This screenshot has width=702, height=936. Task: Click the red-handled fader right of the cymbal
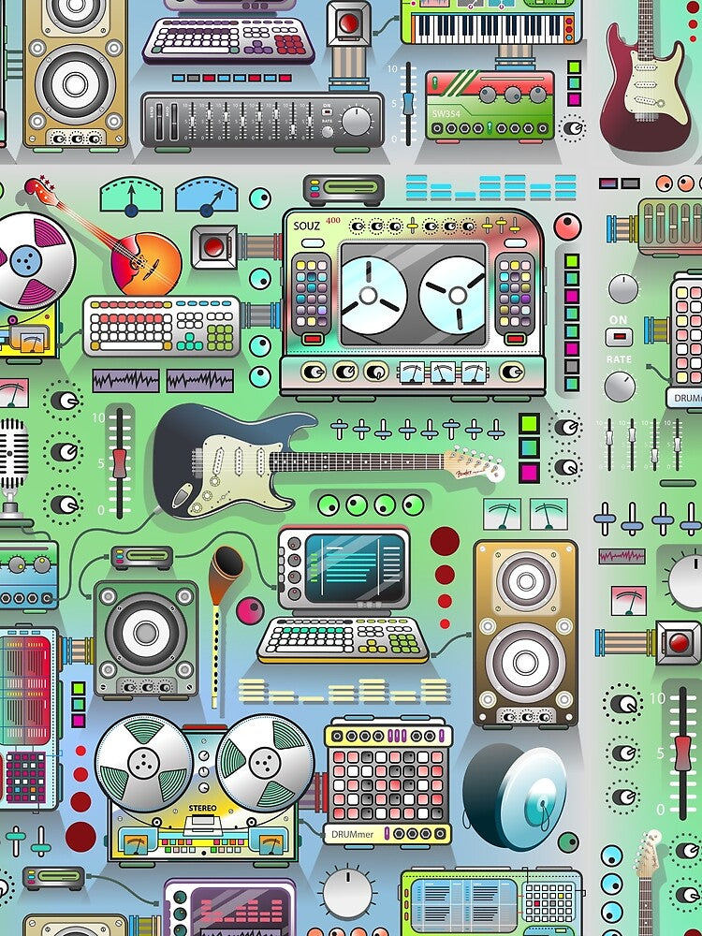coord(683,753)
